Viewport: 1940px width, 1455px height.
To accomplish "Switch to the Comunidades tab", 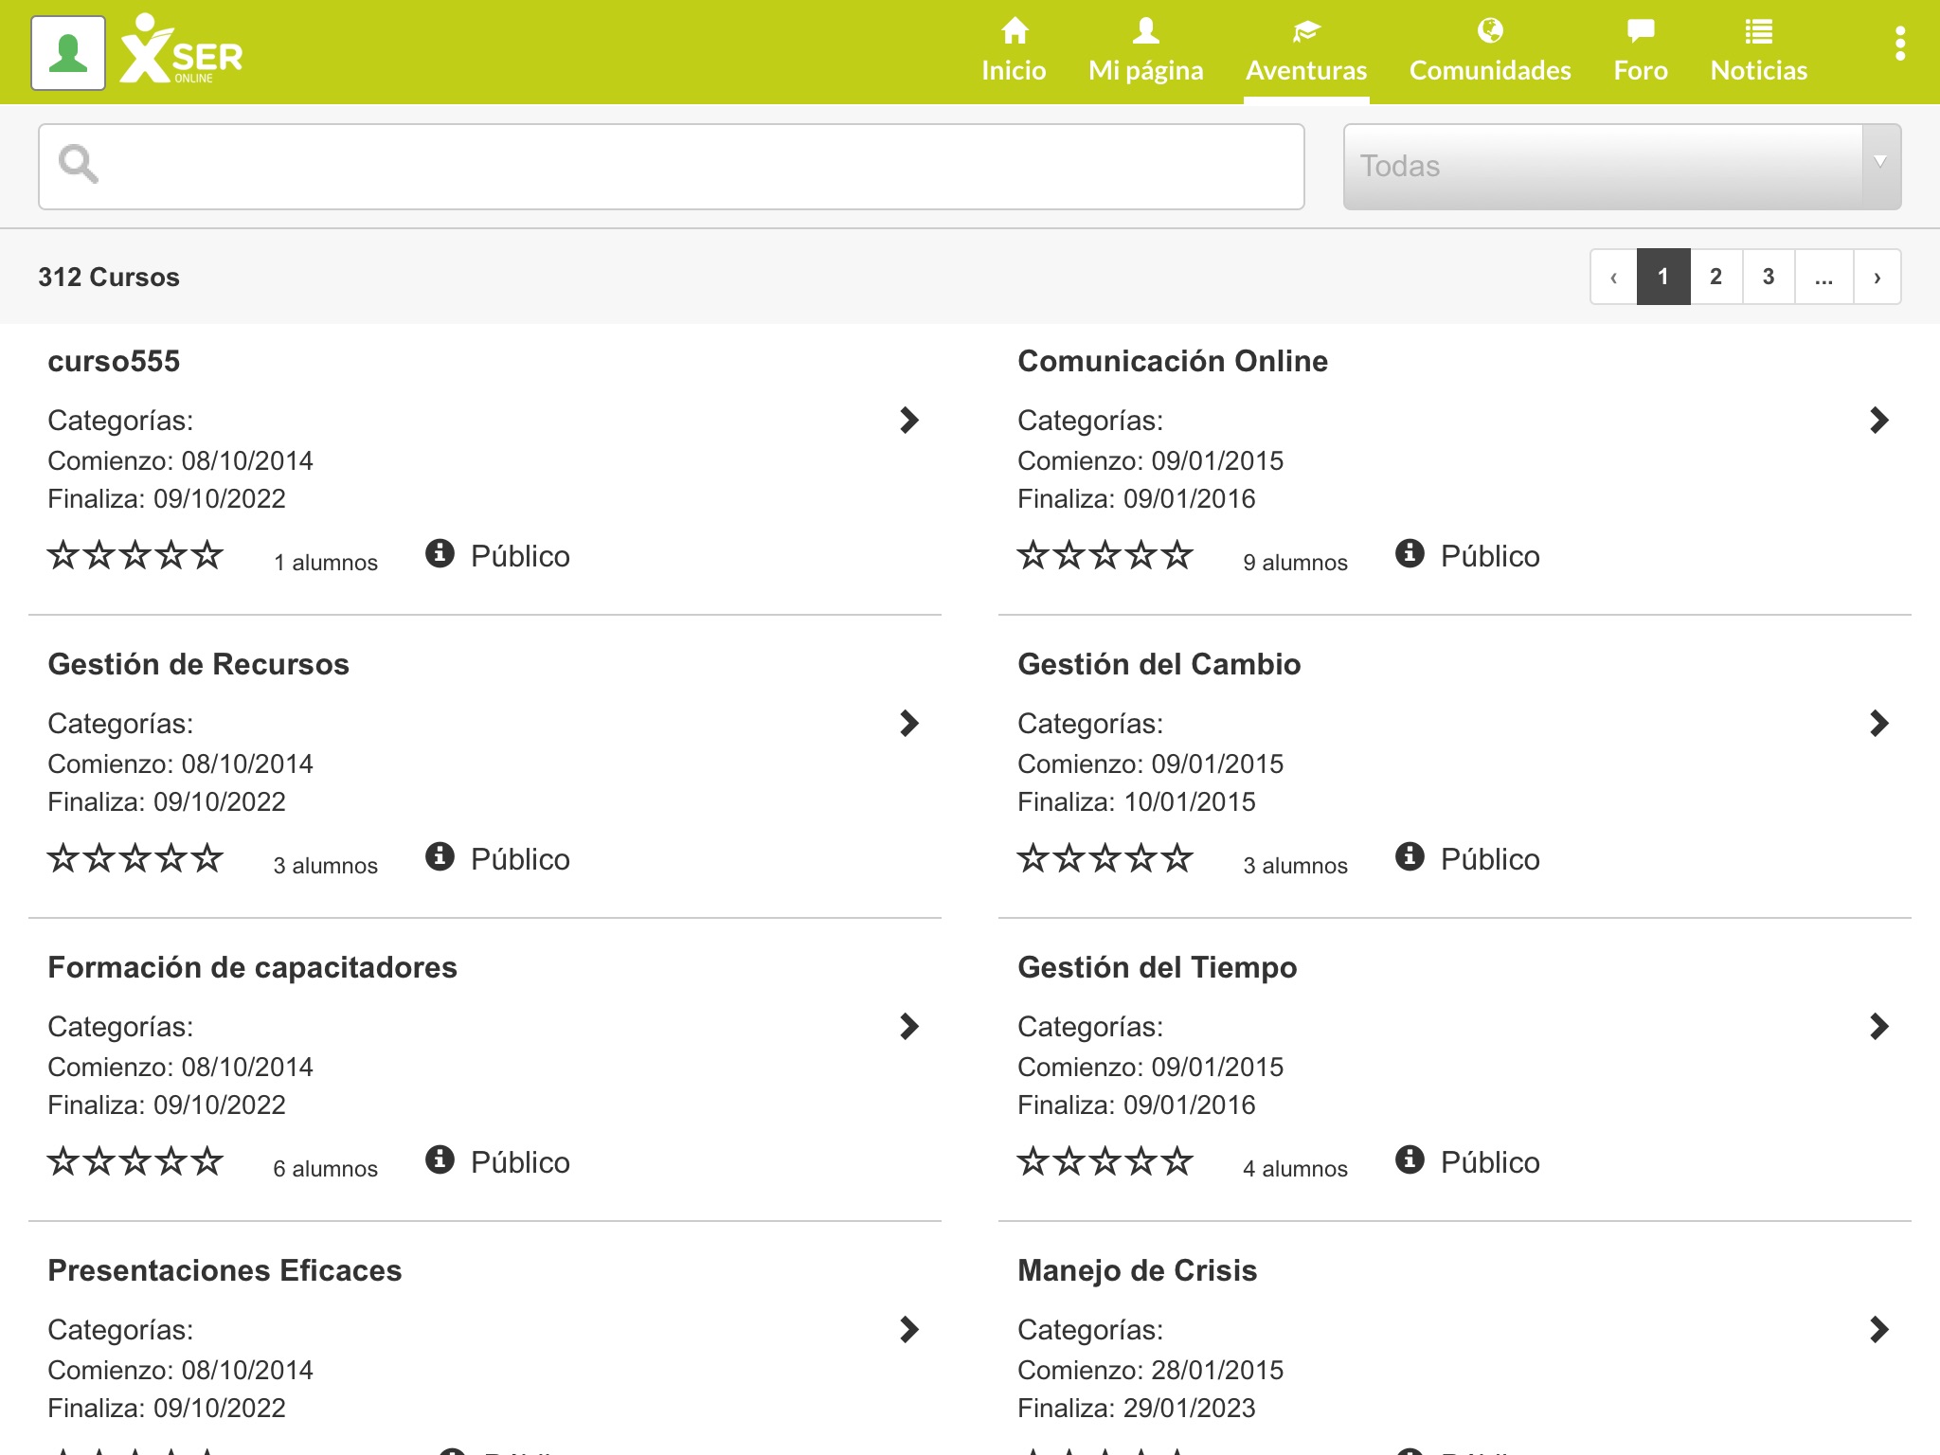I will [1489, 51].
